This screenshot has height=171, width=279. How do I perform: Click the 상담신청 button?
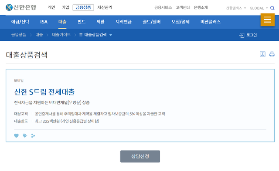(140, 156)
